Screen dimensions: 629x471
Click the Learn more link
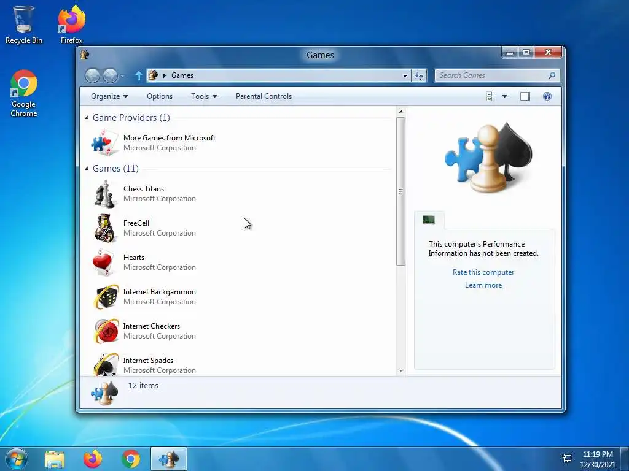point(483,285)
